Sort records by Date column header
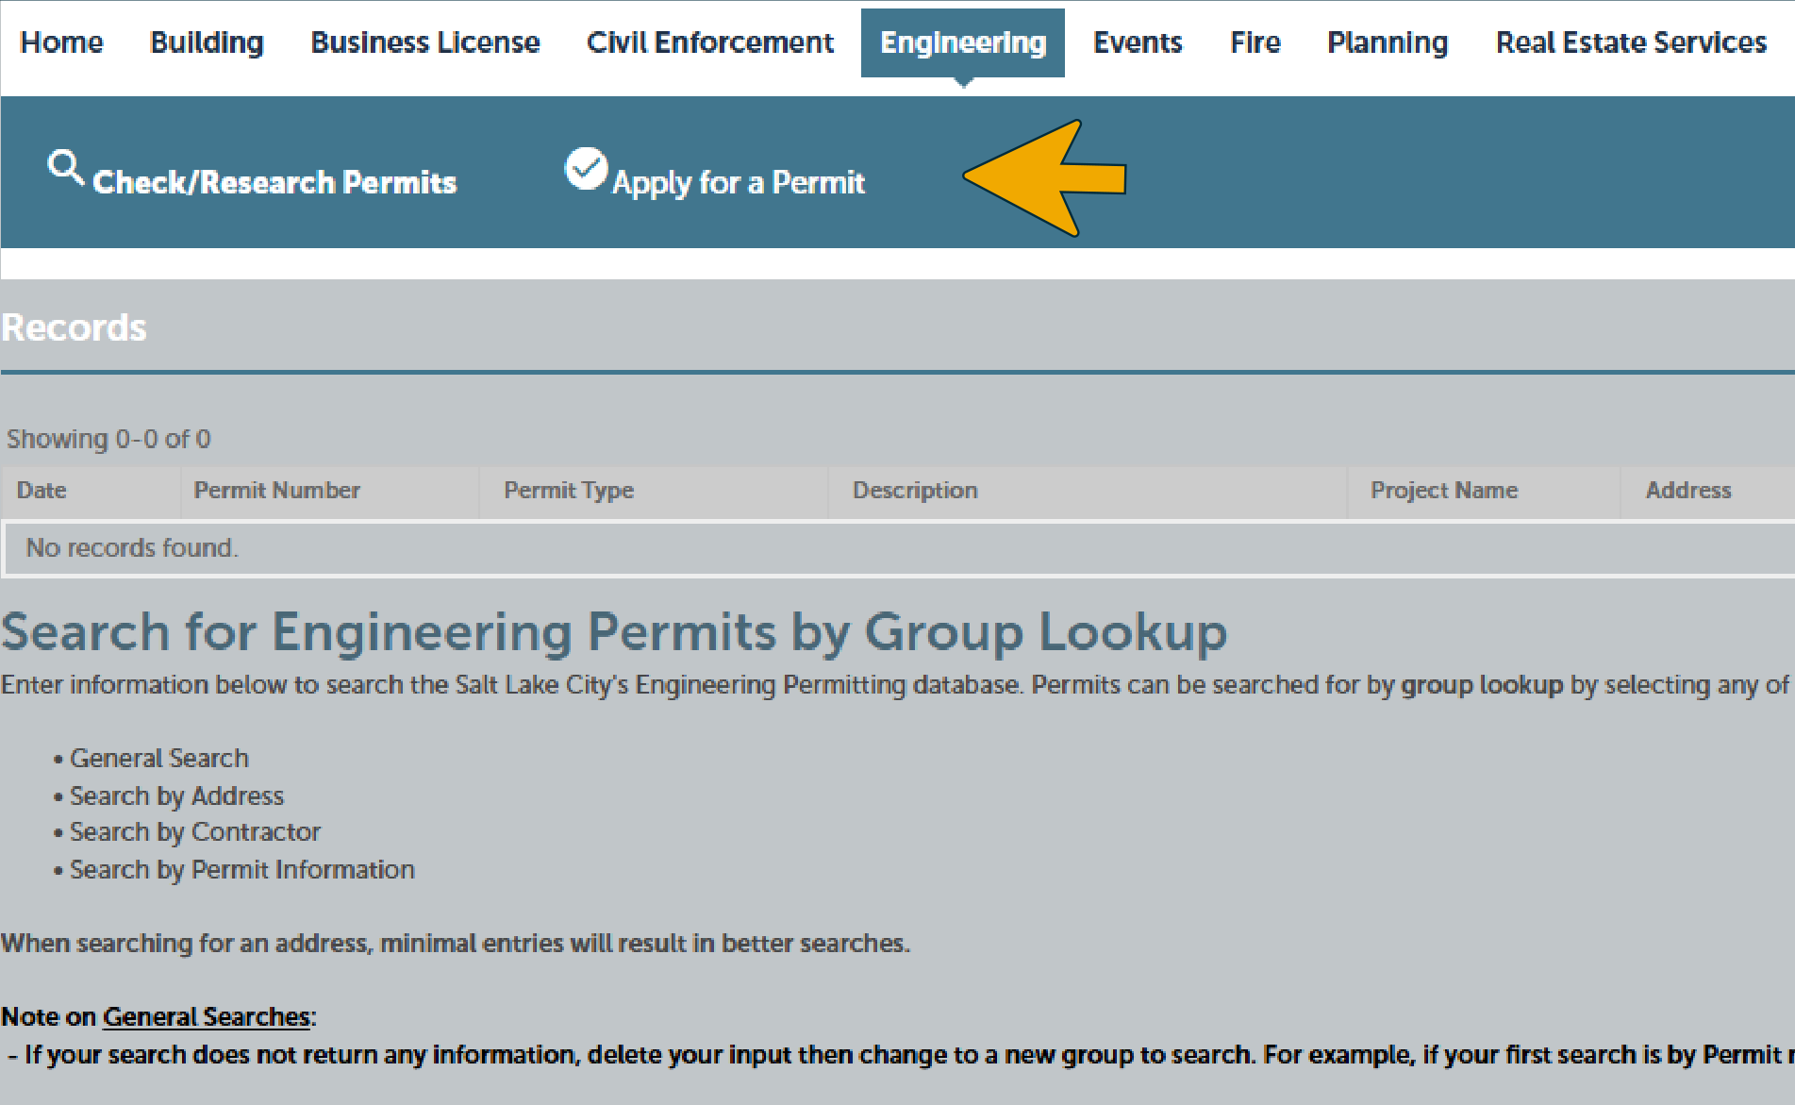The height and width of the screenshot is (1105, 1795). coord(42,491)
